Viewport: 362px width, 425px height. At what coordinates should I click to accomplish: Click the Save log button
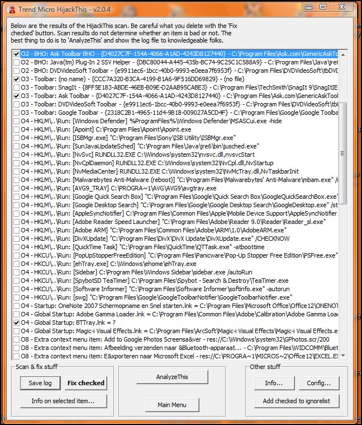click(x=40, y=383)
